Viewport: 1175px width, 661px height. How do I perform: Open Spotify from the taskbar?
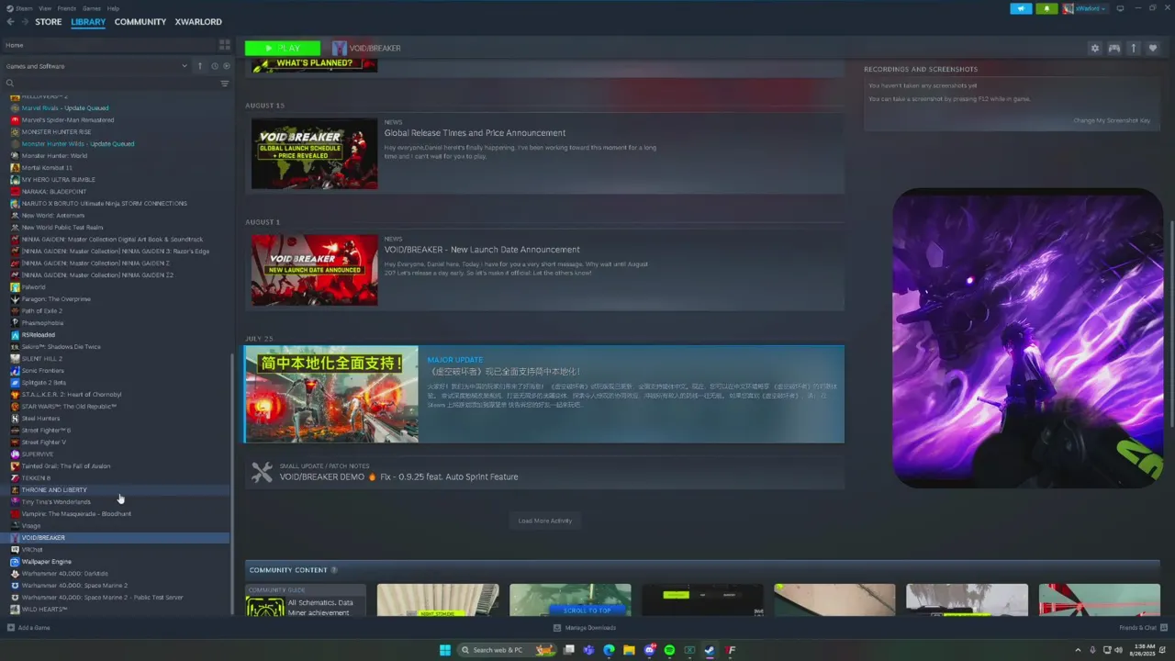669,650
